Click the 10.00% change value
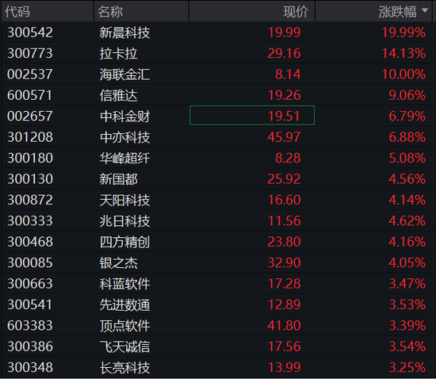436x379 pixels. [x=403, y=75]
